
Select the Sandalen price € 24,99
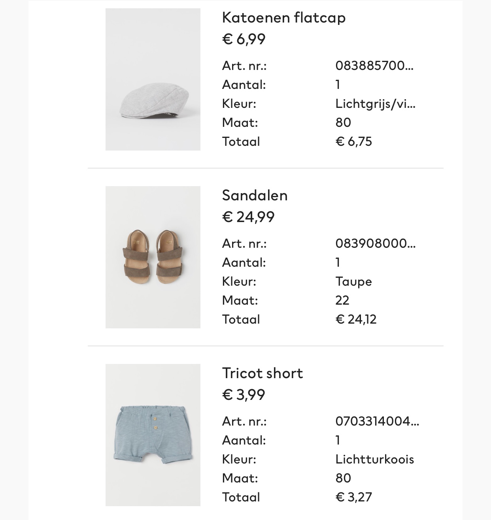[248, 217]
